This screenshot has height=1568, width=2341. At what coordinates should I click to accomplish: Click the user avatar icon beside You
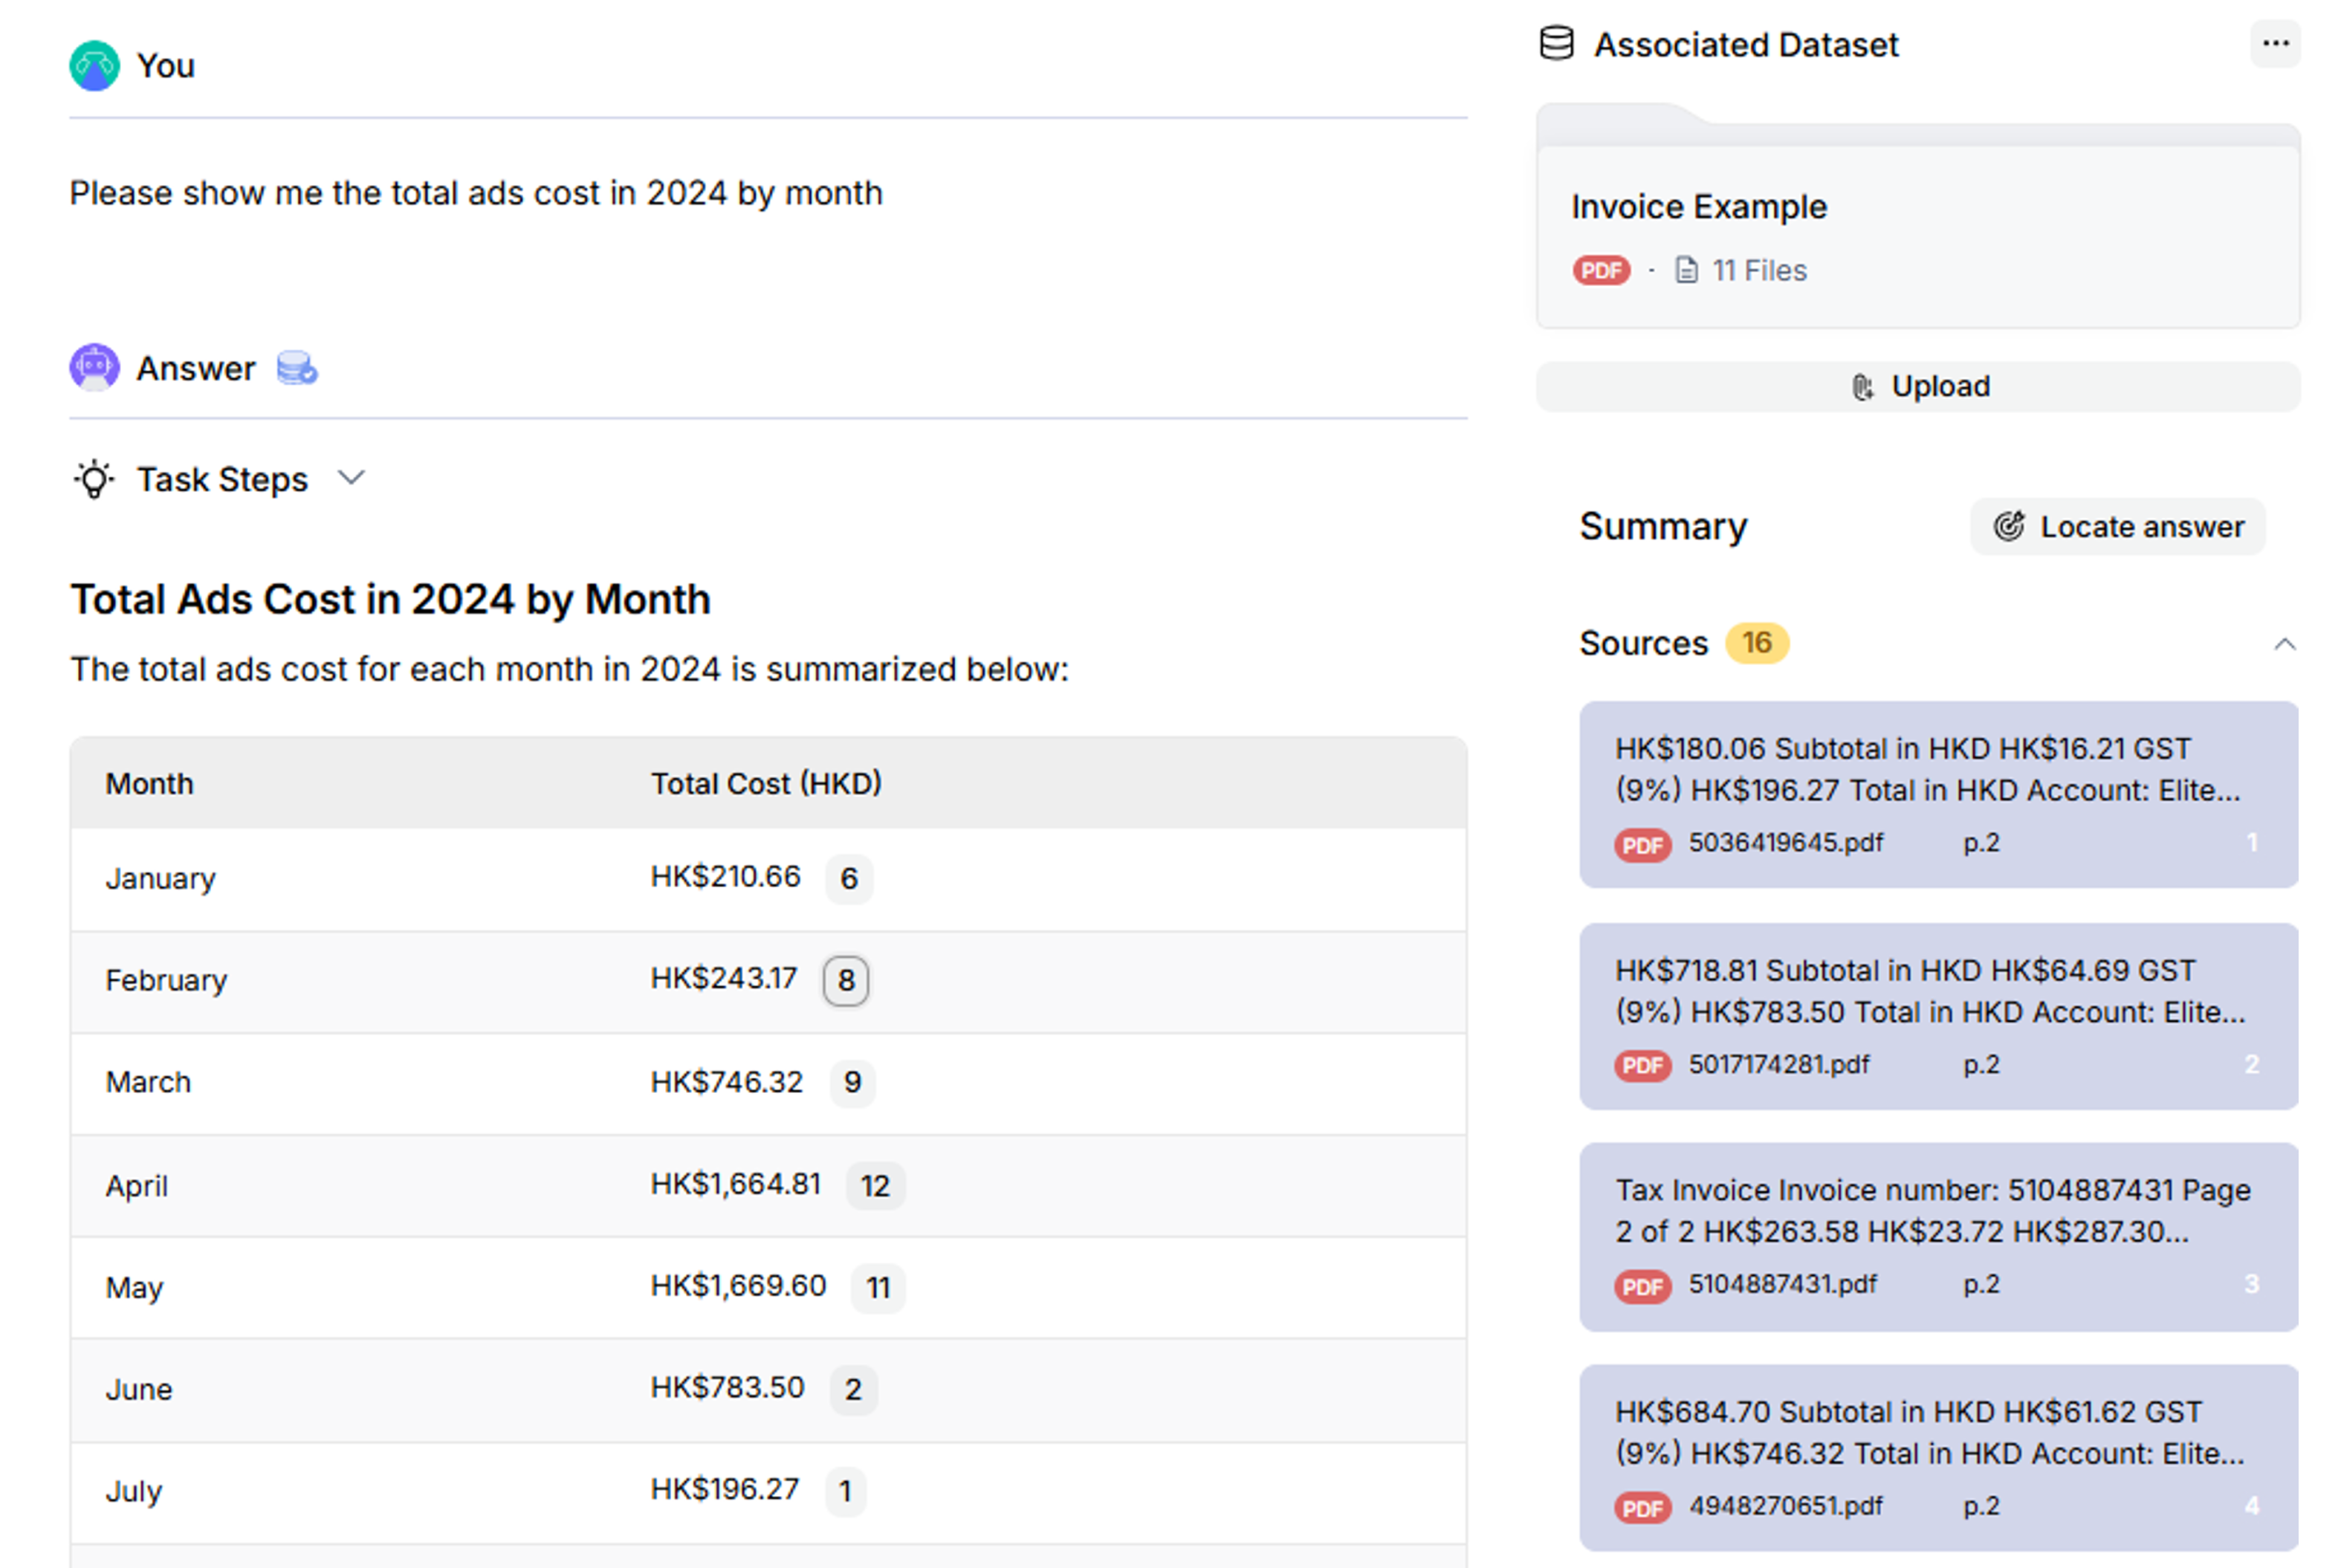[x=94, y=66]
